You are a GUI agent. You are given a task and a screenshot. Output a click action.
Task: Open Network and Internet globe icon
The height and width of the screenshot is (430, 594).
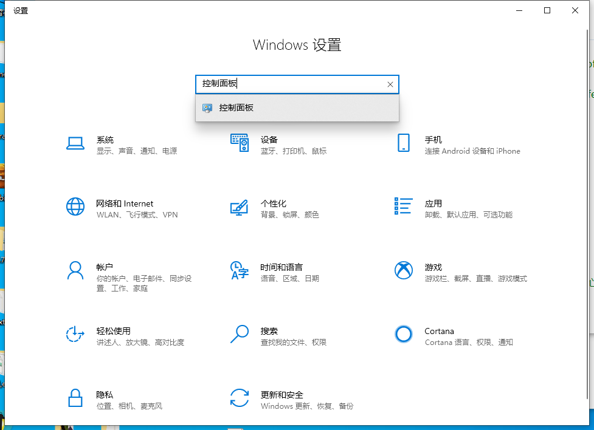pyautogui.click(x=75, y=206)
